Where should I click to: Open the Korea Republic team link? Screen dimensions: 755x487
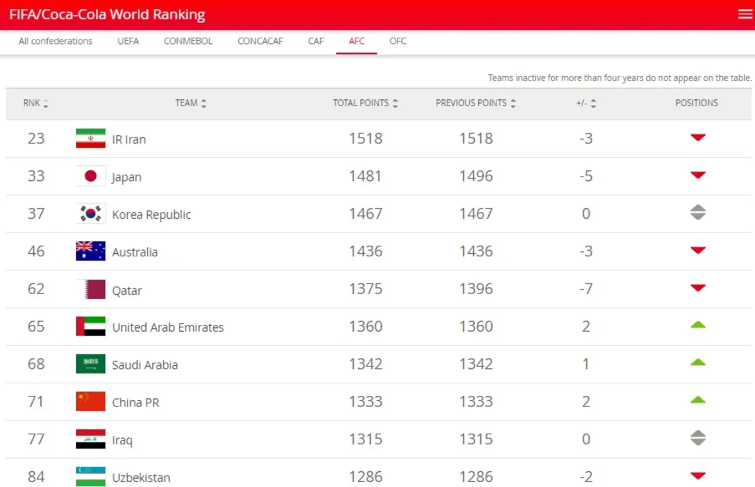pyautogui.click(x=152, y=215)
